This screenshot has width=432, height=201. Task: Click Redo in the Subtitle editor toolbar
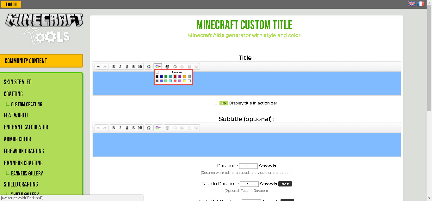pos(105,128)
